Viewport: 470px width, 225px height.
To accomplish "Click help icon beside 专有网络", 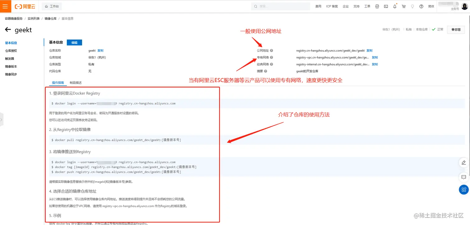I will tap(271, 57).
